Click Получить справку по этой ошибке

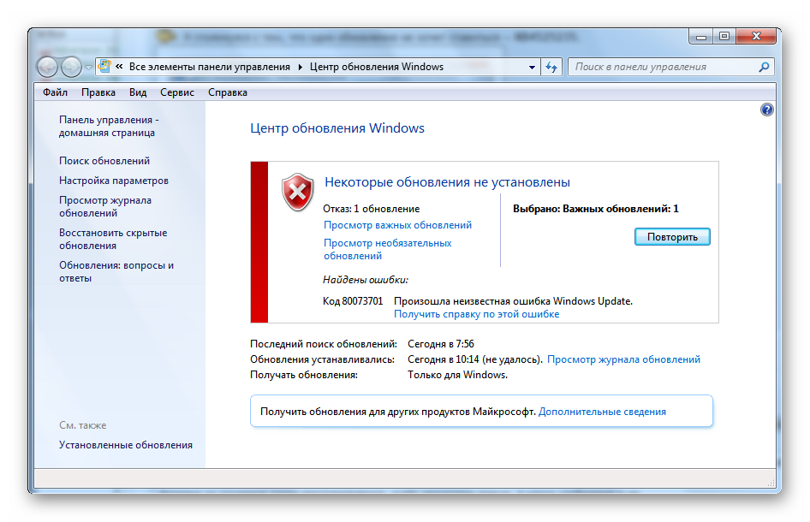(x=476, y=314)
